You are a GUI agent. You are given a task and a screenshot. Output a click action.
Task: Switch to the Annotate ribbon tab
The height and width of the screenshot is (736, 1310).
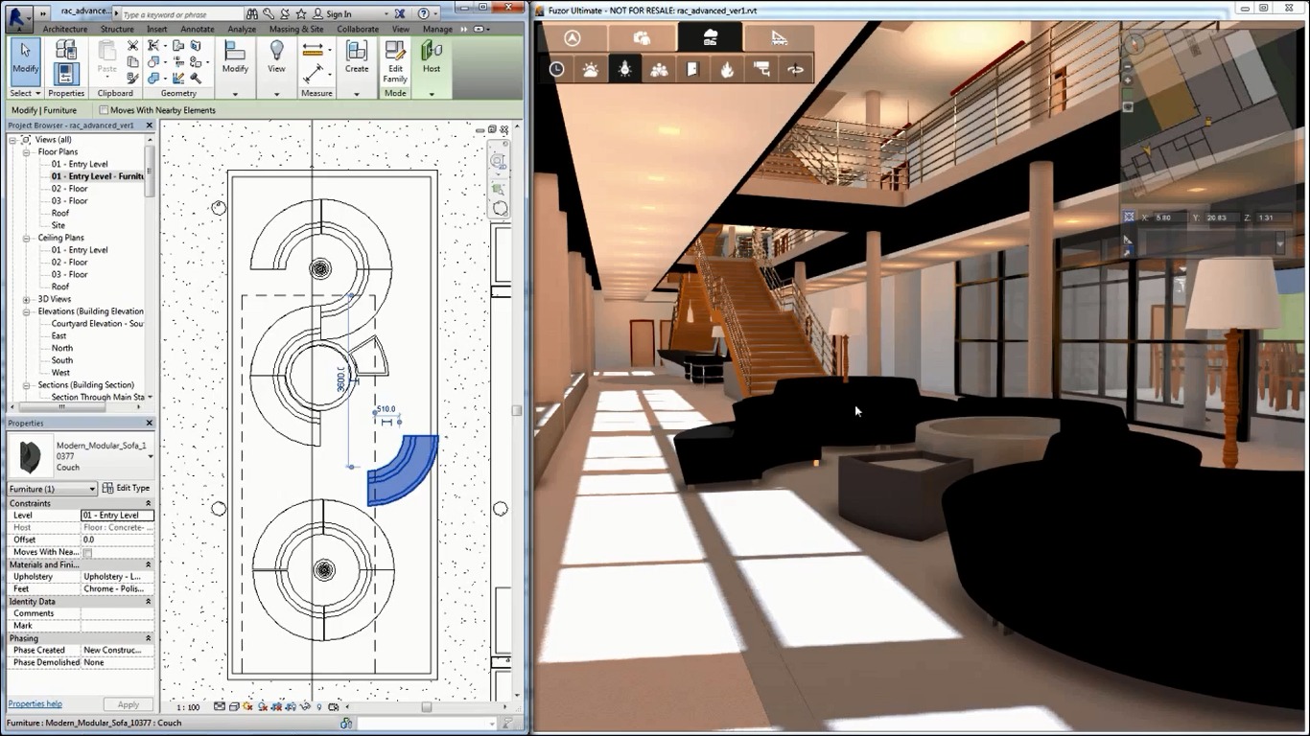198,29
